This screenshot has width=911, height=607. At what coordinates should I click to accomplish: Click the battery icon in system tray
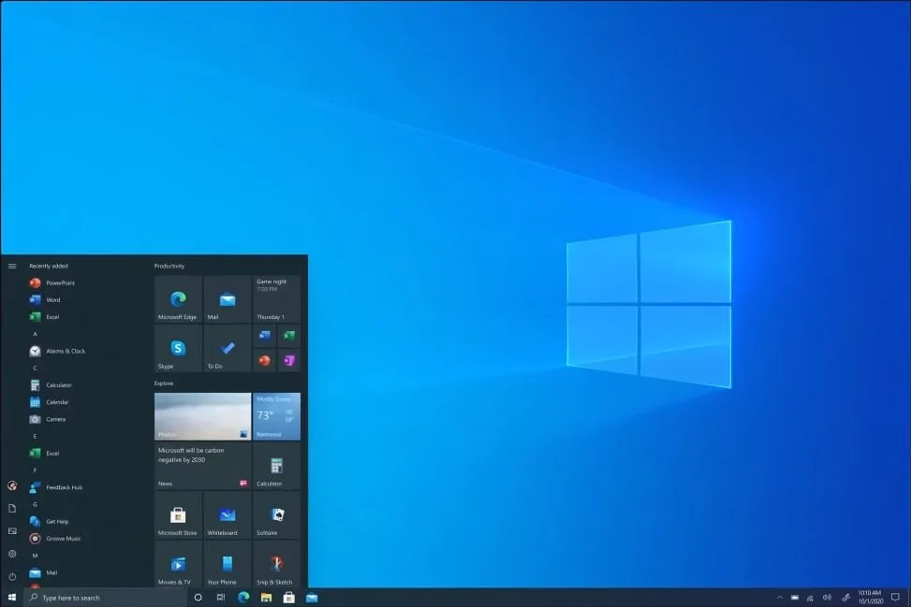(795, 598)
